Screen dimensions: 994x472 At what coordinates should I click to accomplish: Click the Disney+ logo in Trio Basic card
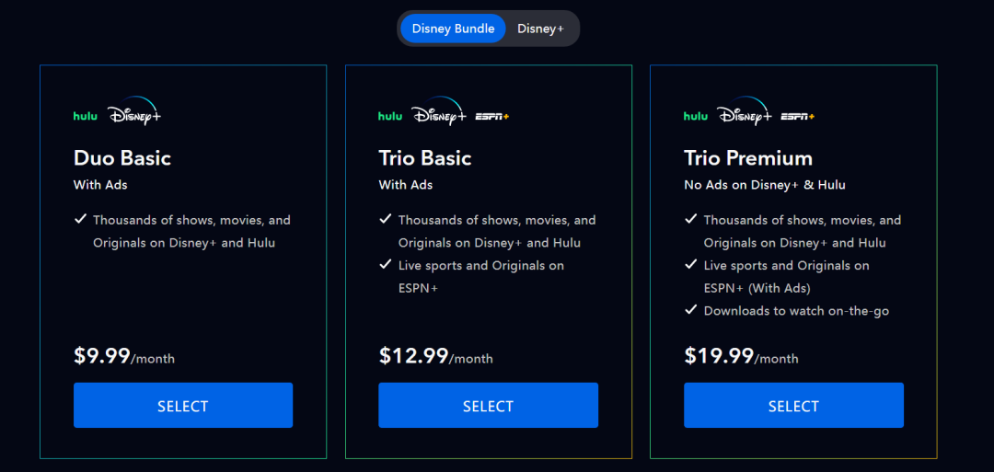pyautogui.click(x=438, y=115)
